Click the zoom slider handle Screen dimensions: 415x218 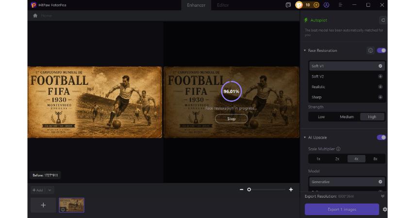249,189
